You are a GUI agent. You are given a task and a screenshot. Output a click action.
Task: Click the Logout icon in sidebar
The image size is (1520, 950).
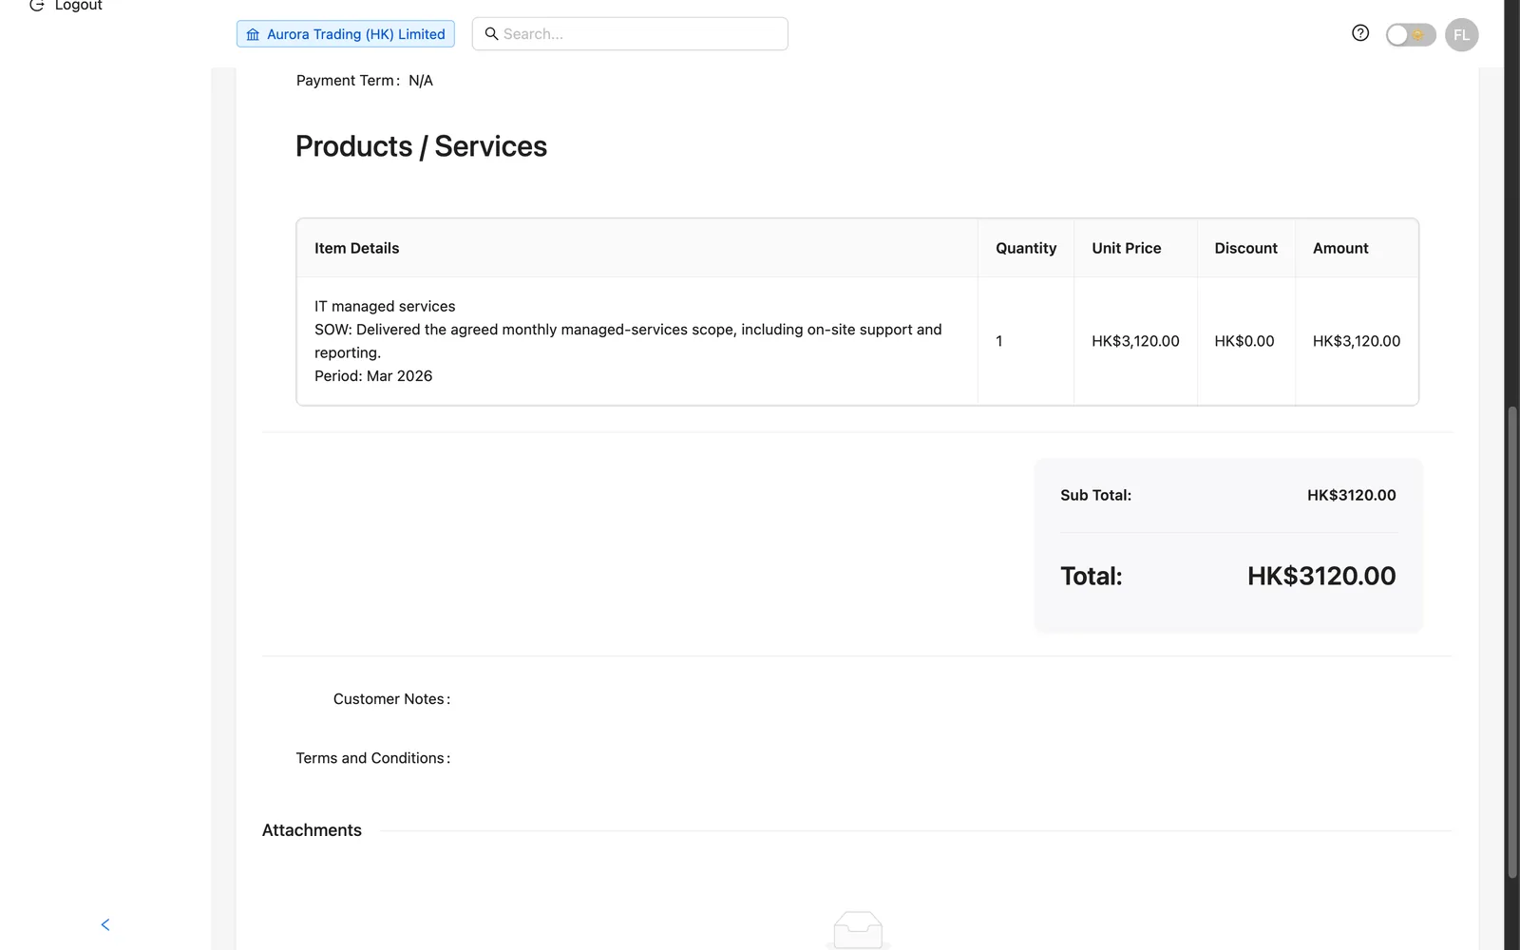[x=37, y=6]
